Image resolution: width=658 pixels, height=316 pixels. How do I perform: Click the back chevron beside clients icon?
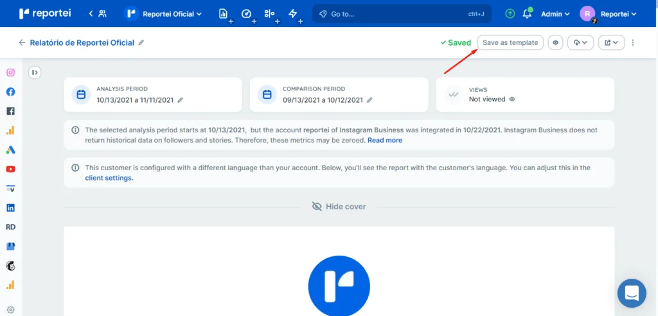[x=91, y=14]
